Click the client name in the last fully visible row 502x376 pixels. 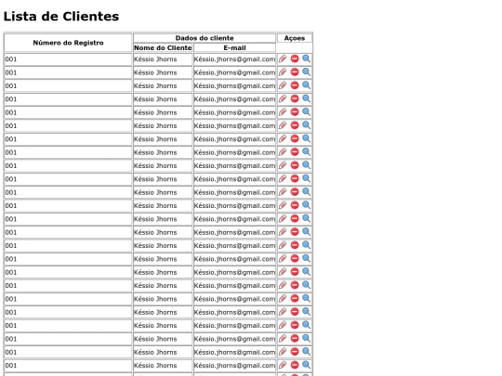155,366
